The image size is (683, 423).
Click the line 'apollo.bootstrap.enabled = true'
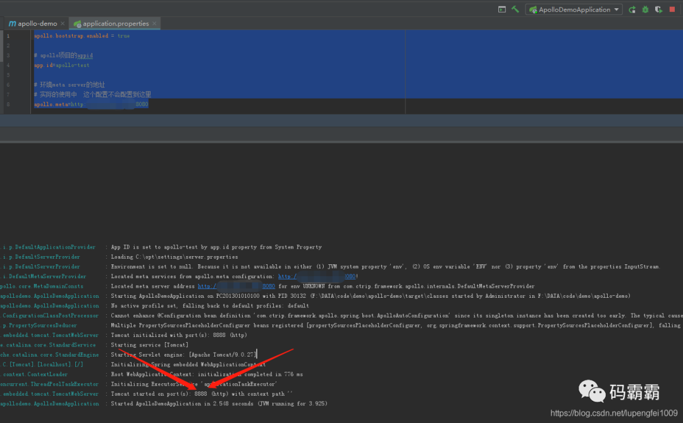tap(82, 35)
